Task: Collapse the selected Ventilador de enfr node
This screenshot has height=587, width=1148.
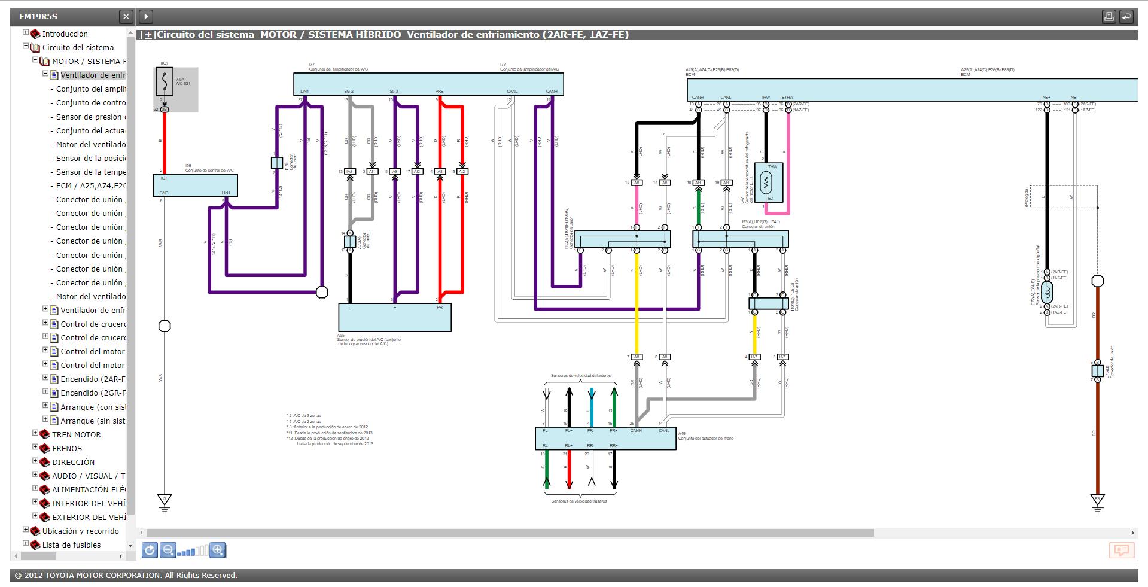Action: (x=45, y=74)
